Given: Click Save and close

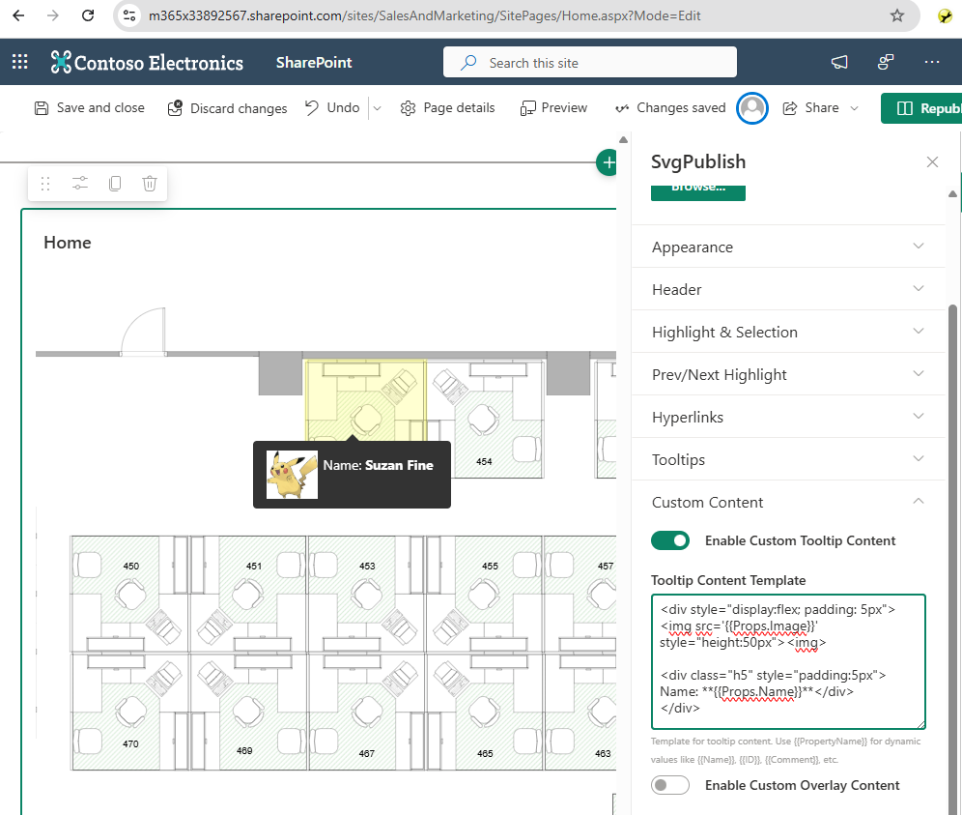Looking at the screenshot, I should (x=90, y=108).
